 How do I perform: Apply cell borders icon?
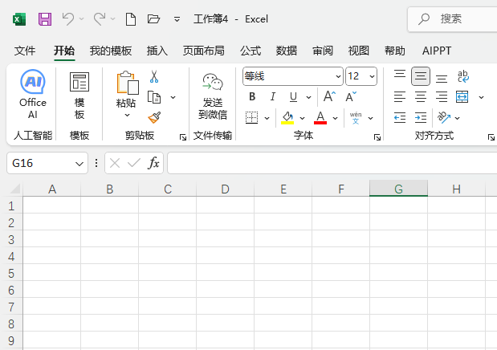click(251, 118)
